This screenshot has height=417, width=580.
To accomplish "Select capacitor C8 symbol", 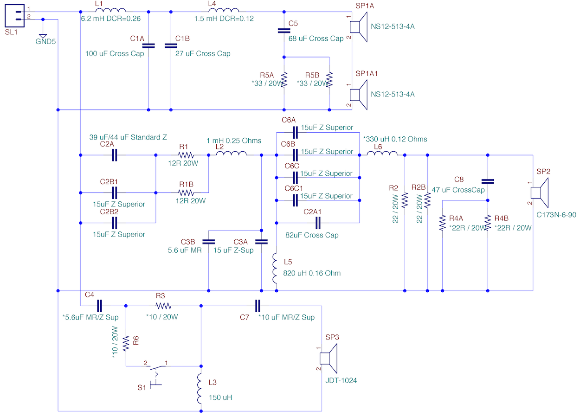I will click(x=488, y=181).
